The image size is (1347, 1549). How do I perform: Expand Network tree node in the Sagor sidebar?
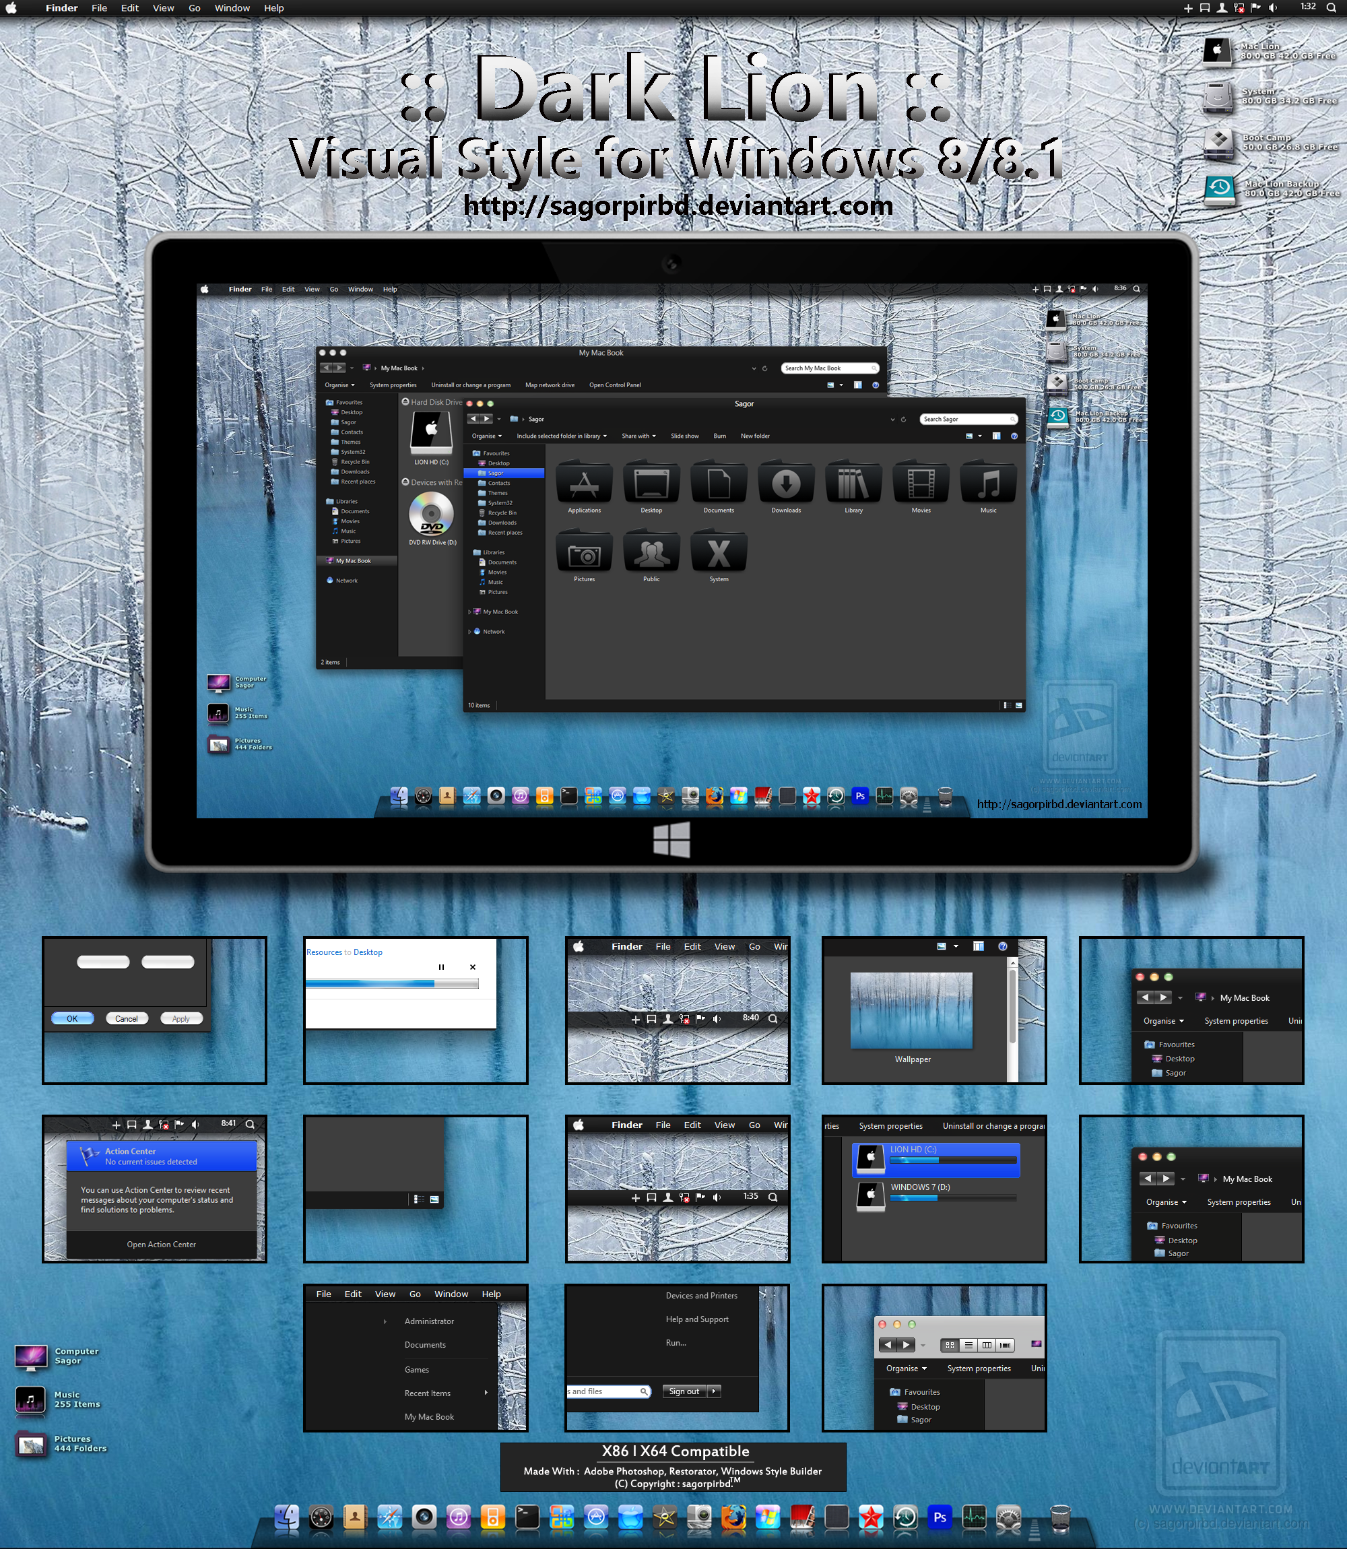pos(470,631)
